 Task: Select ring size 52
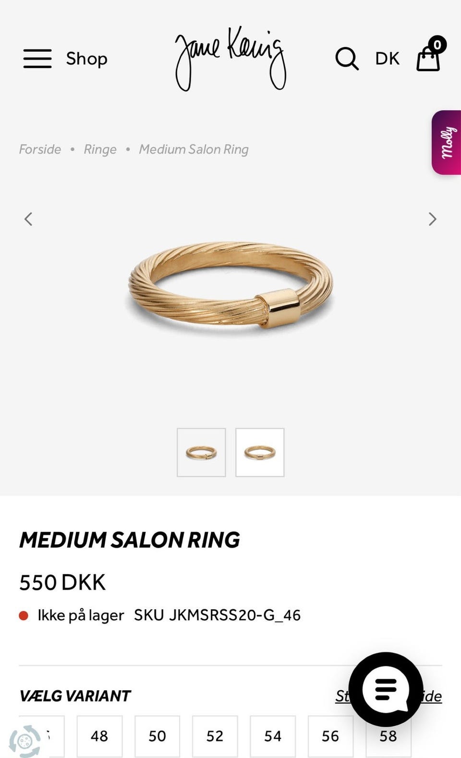pyautogui.click(x=215, y=736)
